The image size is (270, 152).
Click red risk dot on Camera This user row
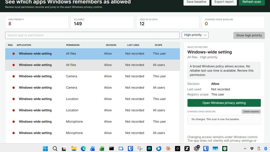pyautogui.click(x=13, y=76)
